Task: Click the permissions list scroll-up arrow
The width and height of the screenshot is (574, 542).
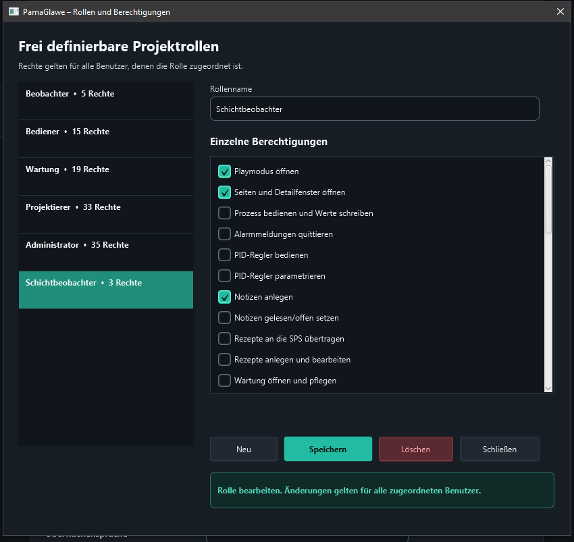Action: 548,161
